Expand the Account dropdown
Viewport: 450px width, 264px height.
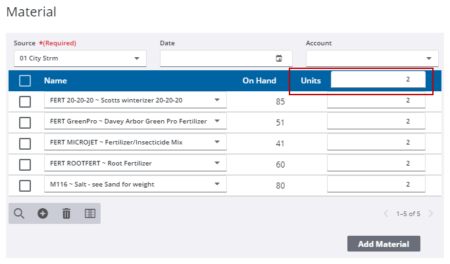coord(372,58)
